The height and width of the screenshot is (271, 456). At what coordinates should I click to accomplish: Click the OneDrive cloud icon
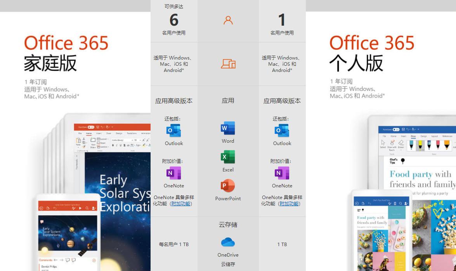[228, 242]
